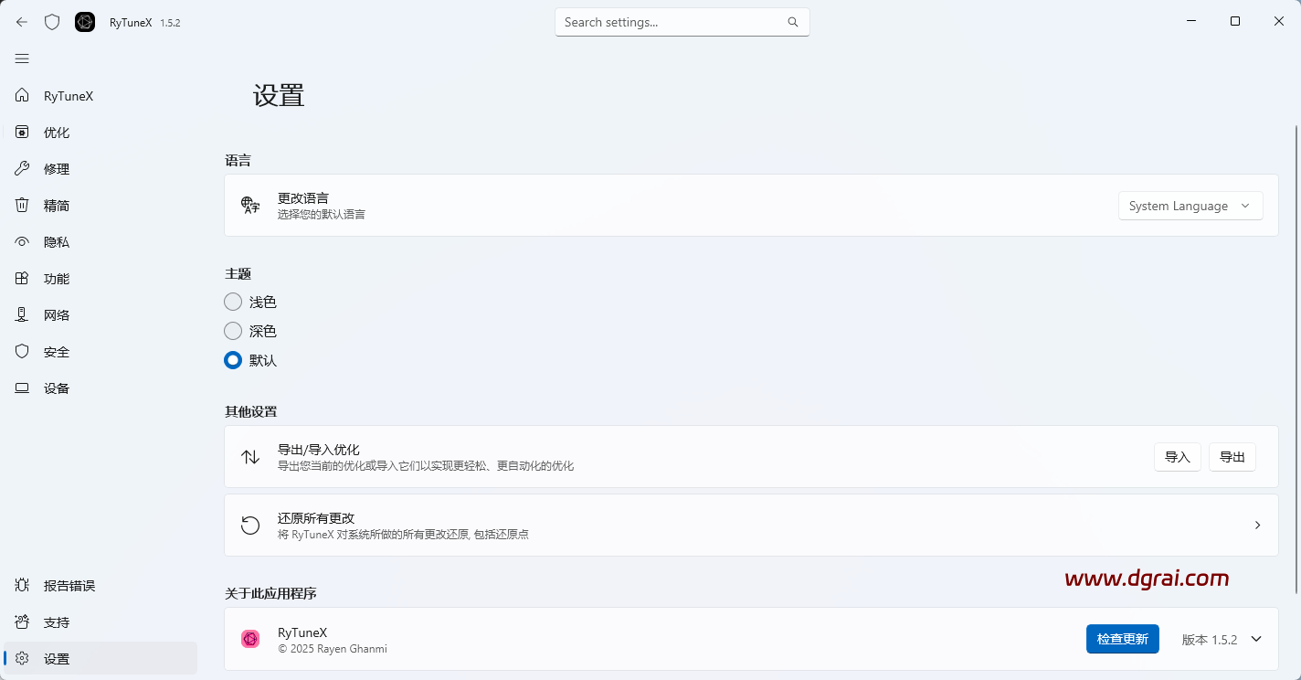The height and width of the screenshot is (680, 1301).
Task: Open the 报告错误 bug report page
Action: 68,585
